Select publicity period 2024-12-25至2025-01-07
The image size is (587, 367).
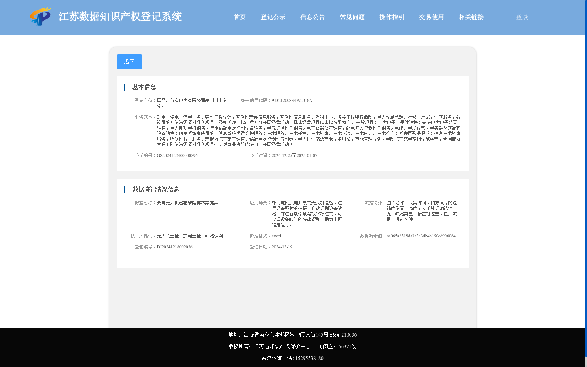tap(295, 156)
